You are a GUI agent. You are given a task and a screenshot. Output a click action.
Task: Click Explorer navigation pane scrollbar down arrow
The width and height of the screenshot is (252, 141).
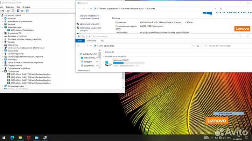tap(100, 67)
